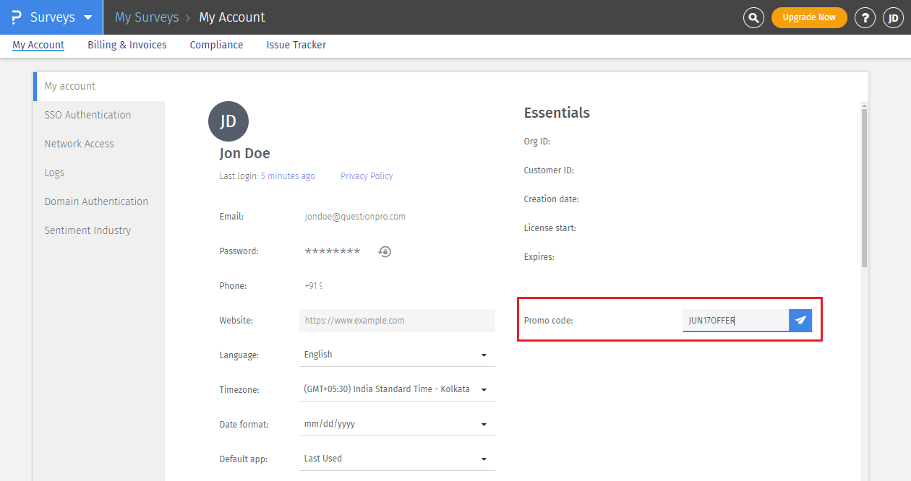The height and width of the screenshot is (481, 911).
Task: Open the JD user profile menu icon
Action: (893, 18)
